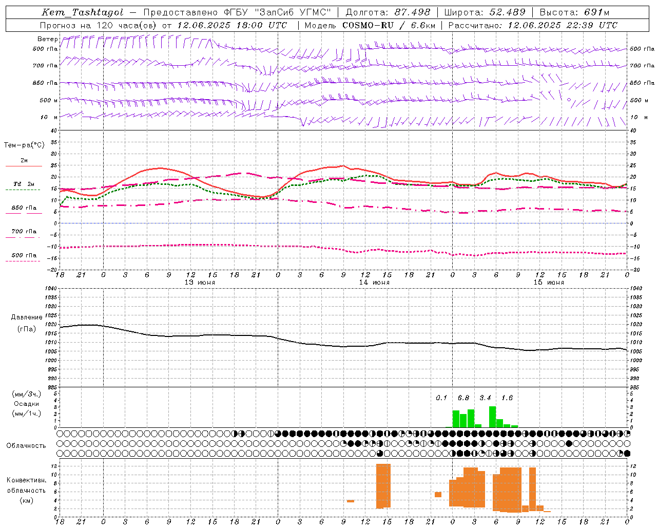Click the station name Kem_Tashtagol in the header

click(x=83, y=12)
